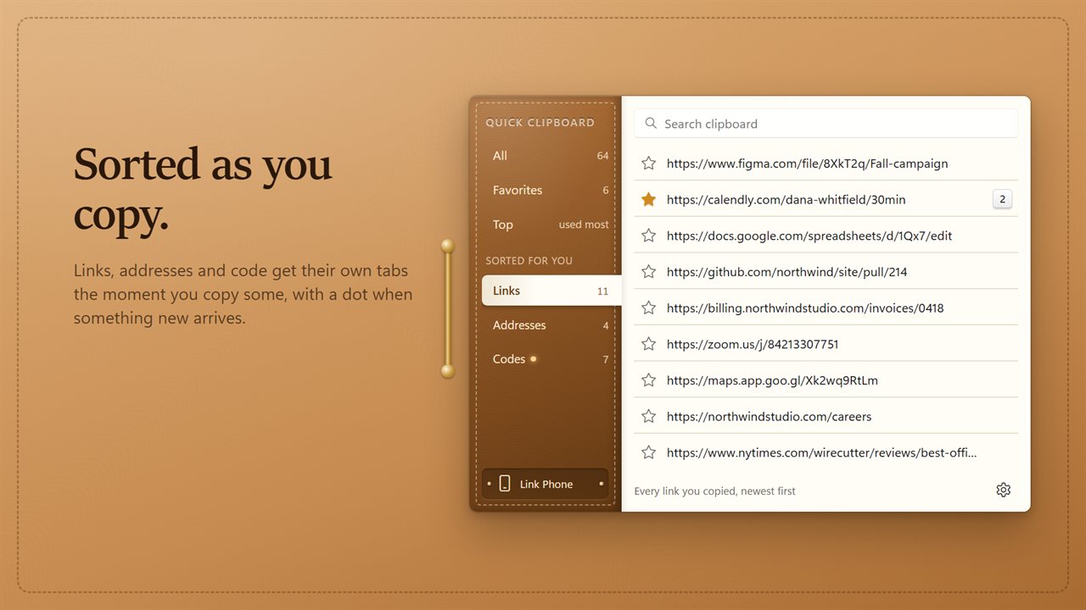The height and width of the screenshot is (610, 1086).
Task: Click the phone icon in Link Phone
Action: [x=505, y=484]
